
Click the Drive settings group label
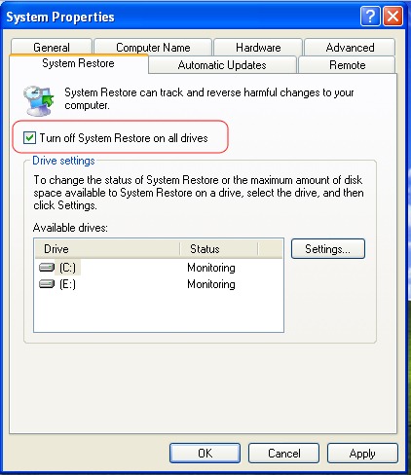(x=63, y=161)
